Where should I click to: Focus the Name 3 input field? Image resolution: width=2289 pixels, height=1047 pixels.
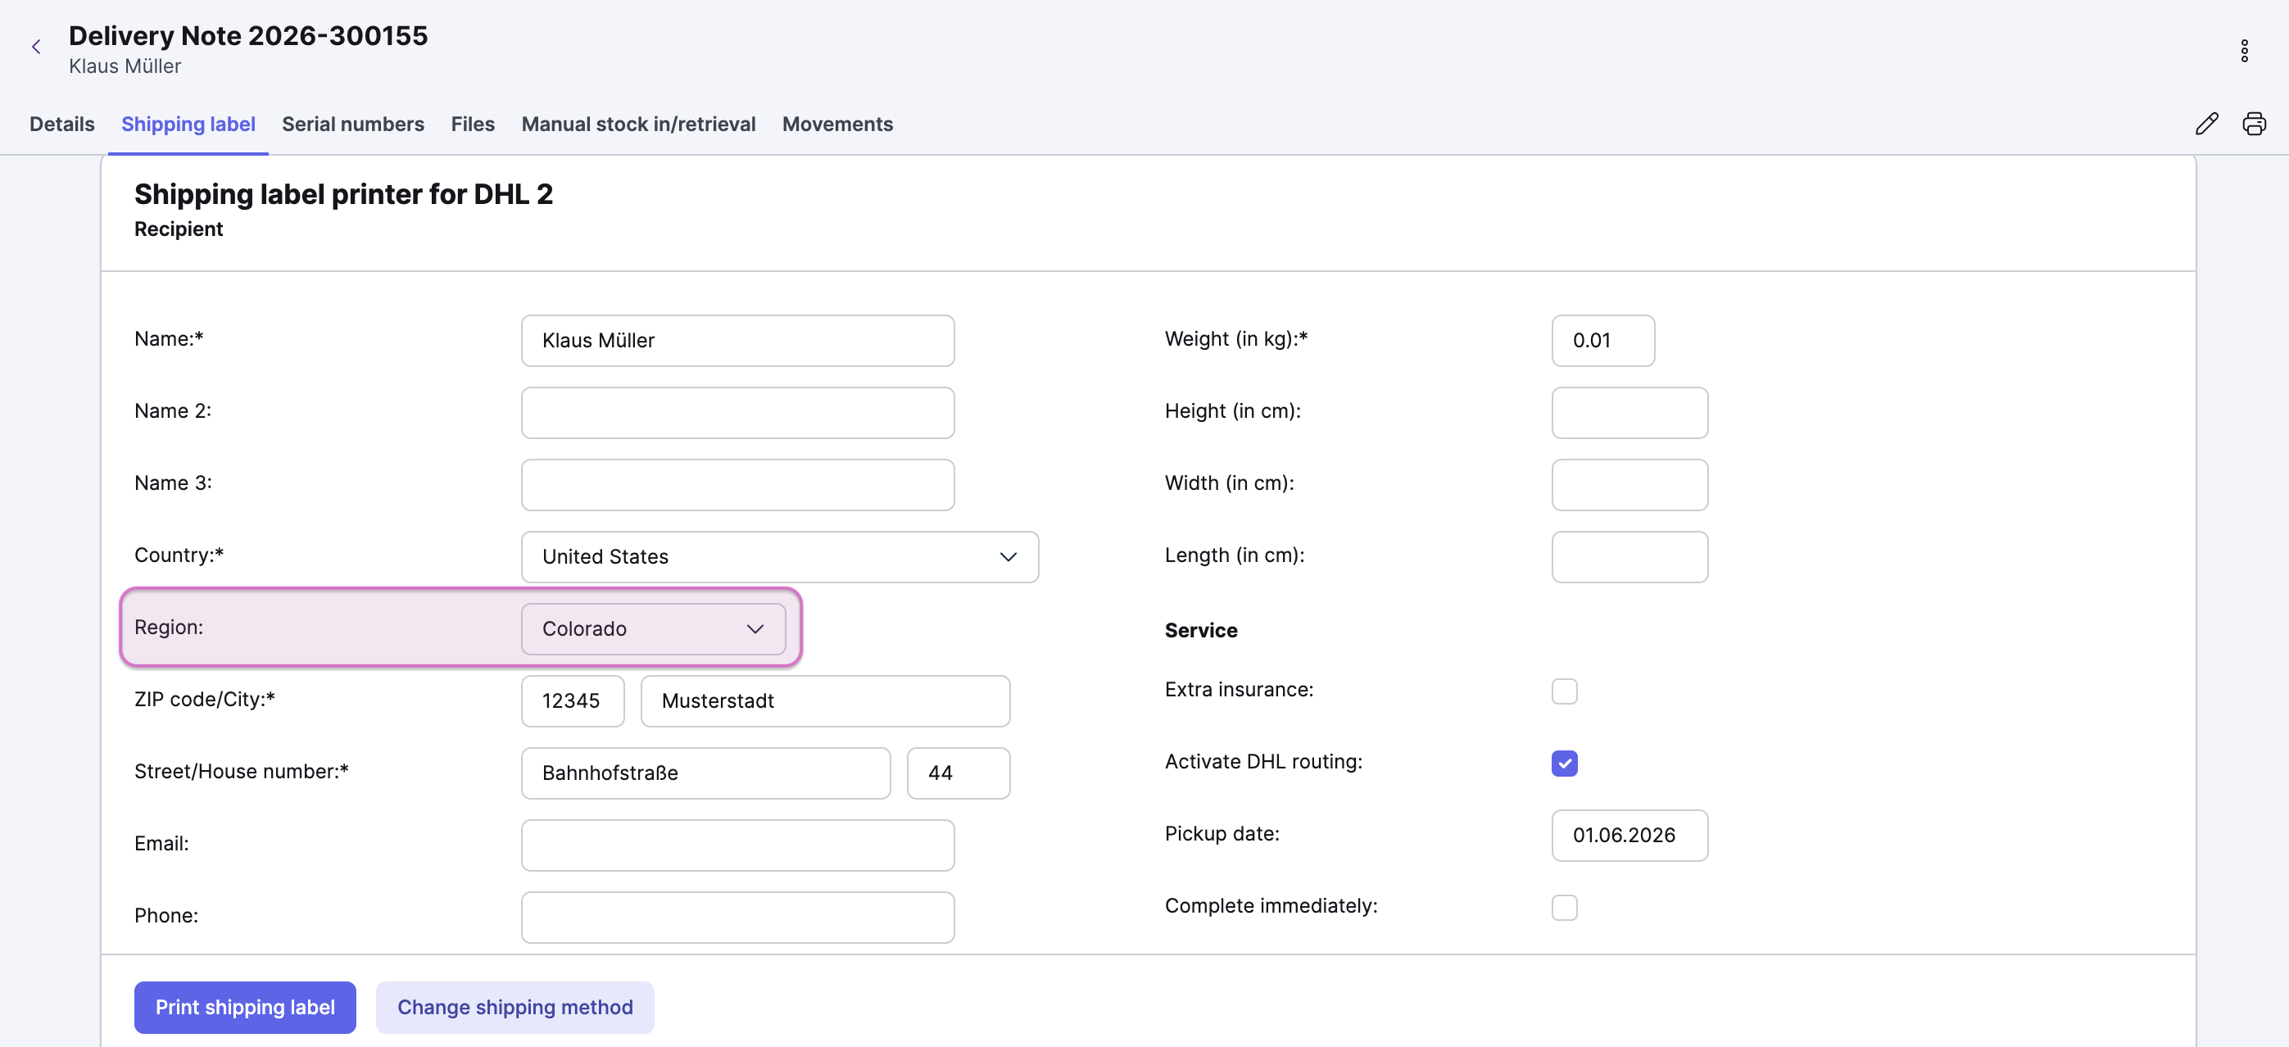(x=737, y=484)
